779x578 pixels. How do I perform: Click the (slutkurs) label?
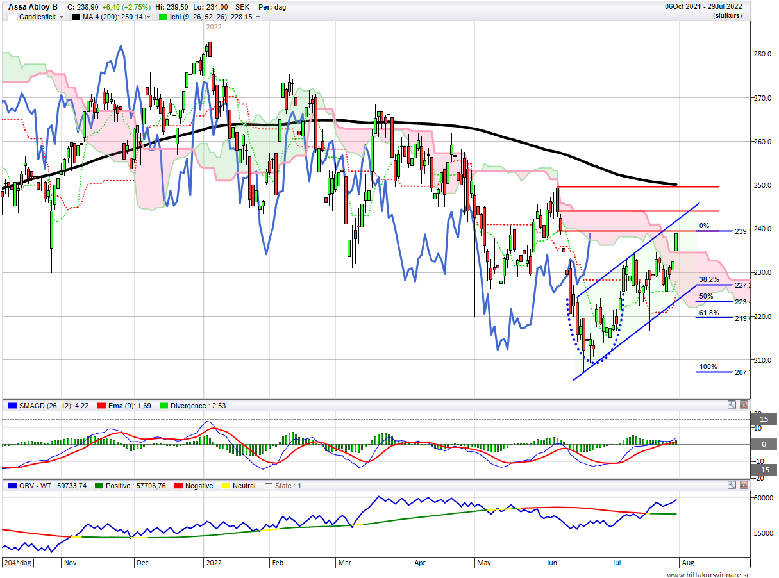(727, 15)
